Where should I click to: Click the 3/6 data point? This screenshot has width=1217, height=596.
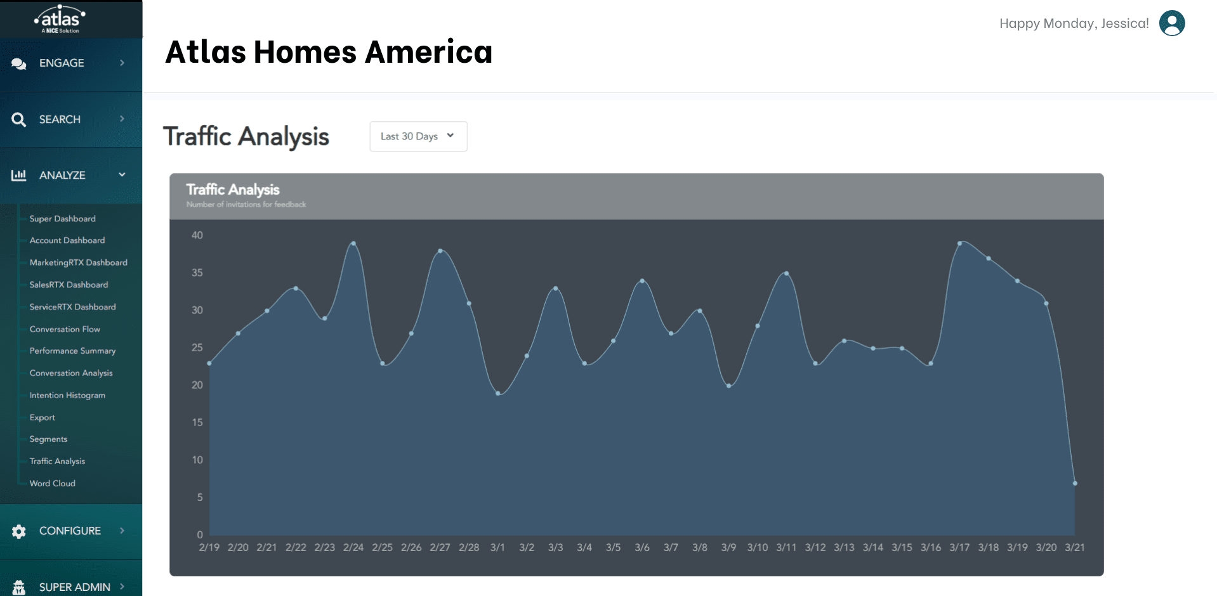click(x=642, y=281)
